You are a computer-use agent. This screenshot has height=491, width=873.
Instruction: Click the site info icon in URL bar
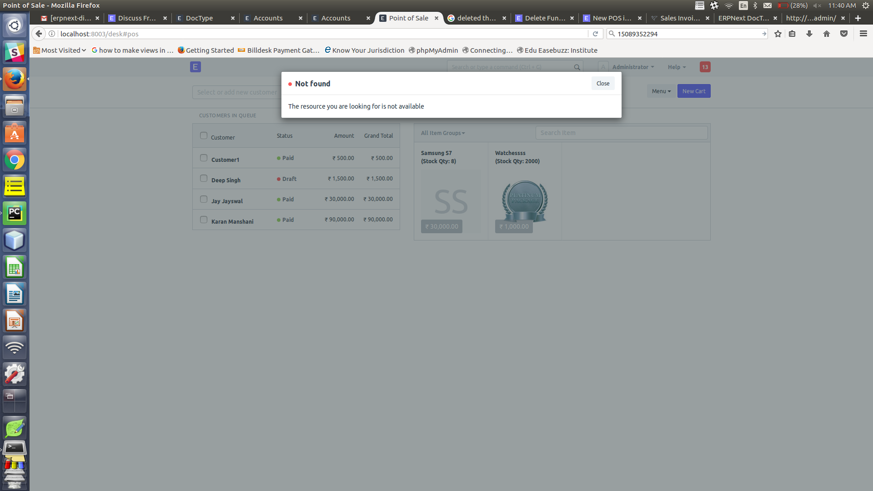[x=52, y=34]
